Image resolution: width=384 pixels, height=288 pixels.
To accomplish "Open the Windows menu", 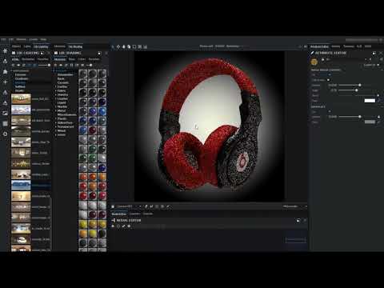I will 21,39.
